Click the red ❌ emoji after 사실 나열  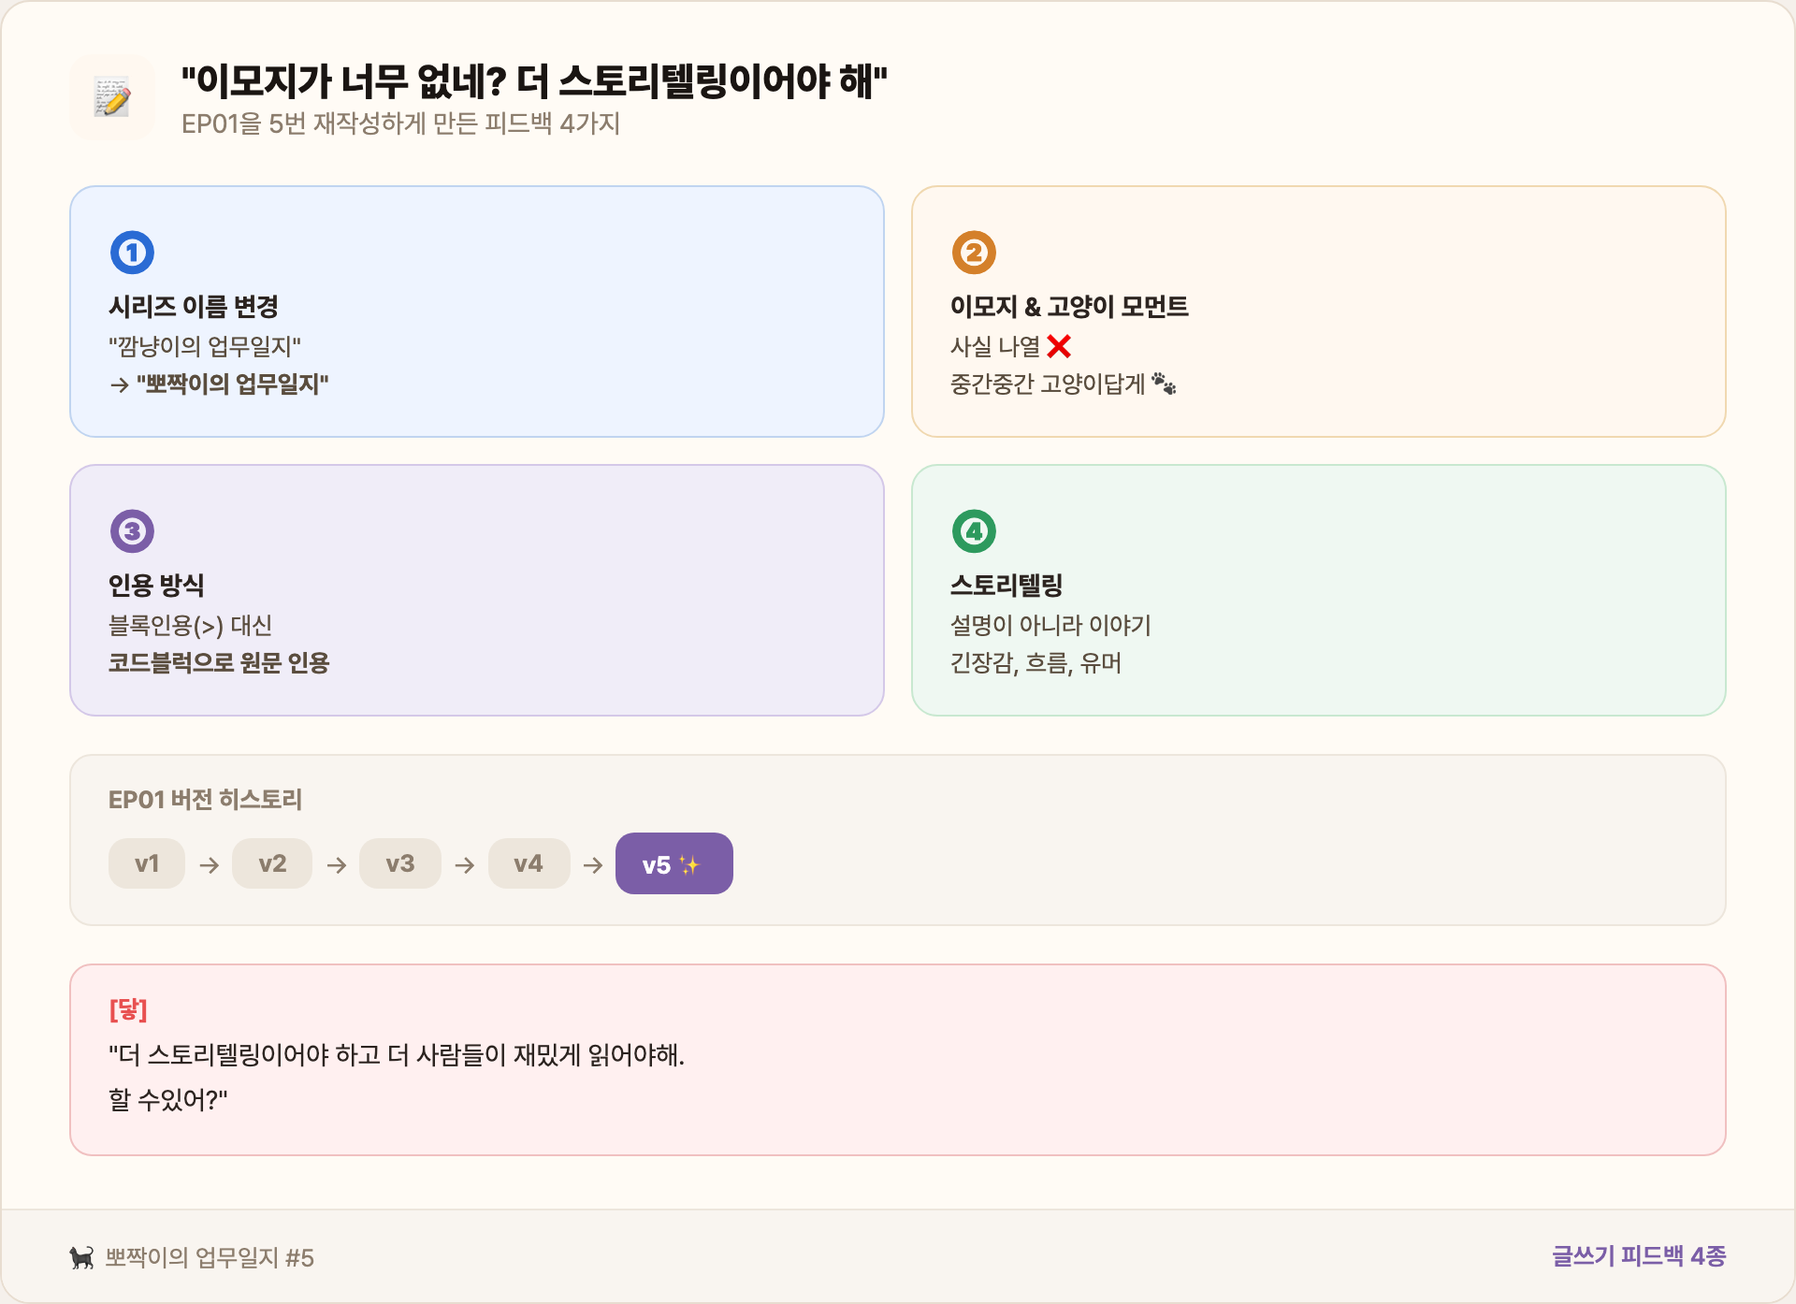(1060, 344)
